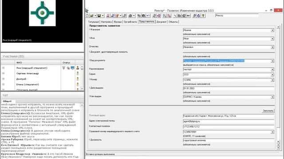The width and height of the screenshot is (284, 159).
Task: Click the toolbar icon left of ABC
Action: coord(184,16)
